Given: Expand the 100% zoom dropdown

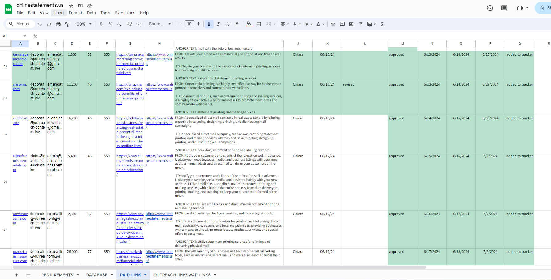Looking at the screenshot, I should tap(83, 24).
